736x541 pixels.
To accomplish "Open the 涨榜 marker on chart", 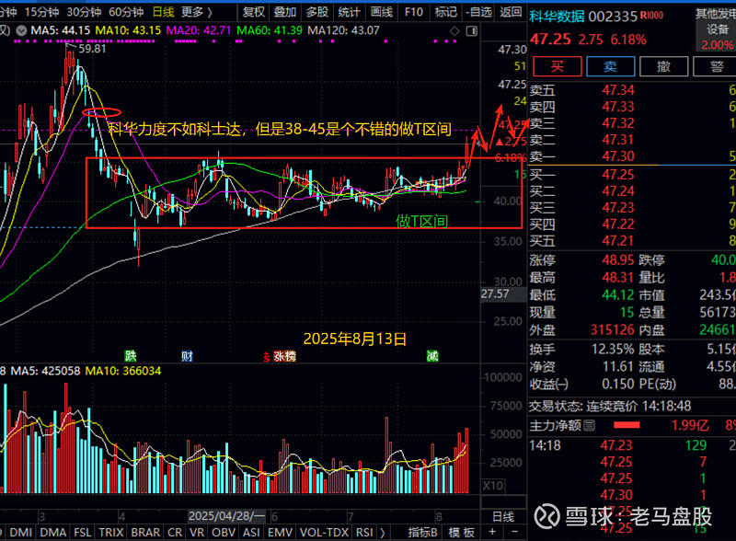I will click(x=284, y=356).
